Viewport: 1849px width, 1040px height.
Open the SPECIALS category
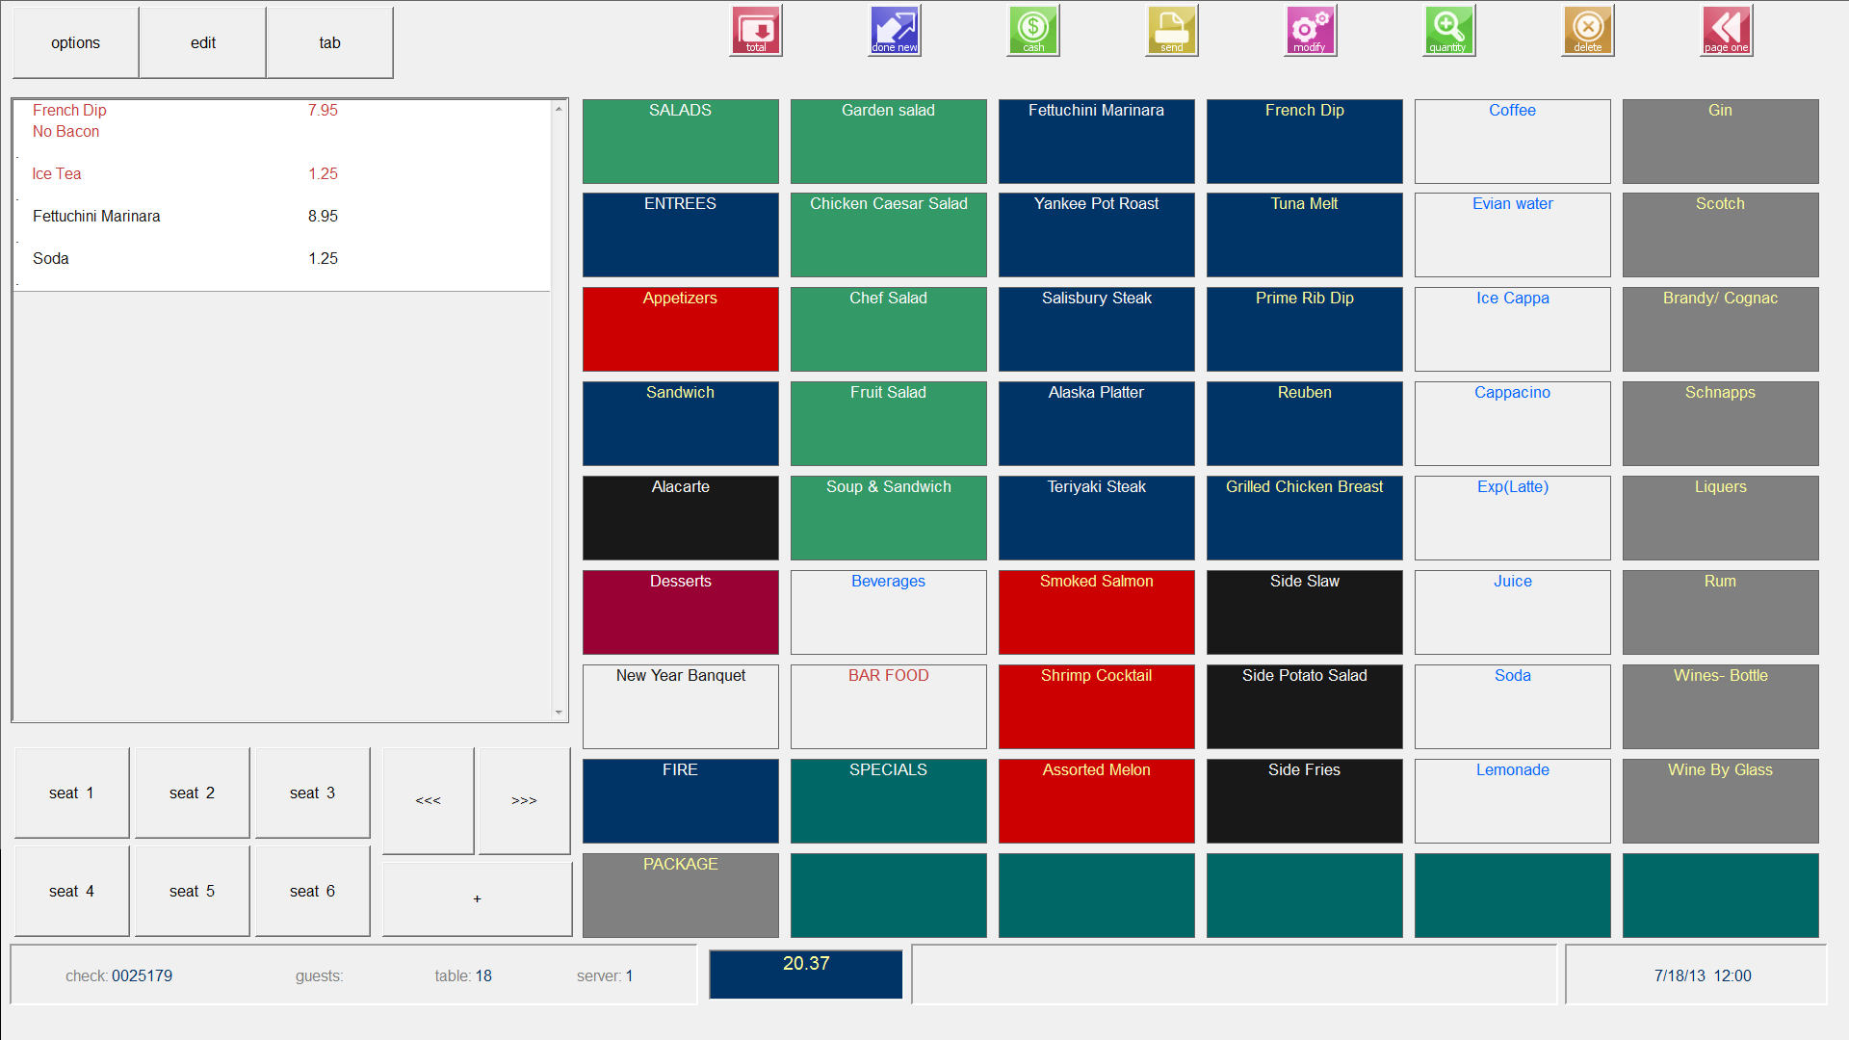coord(889,801)
